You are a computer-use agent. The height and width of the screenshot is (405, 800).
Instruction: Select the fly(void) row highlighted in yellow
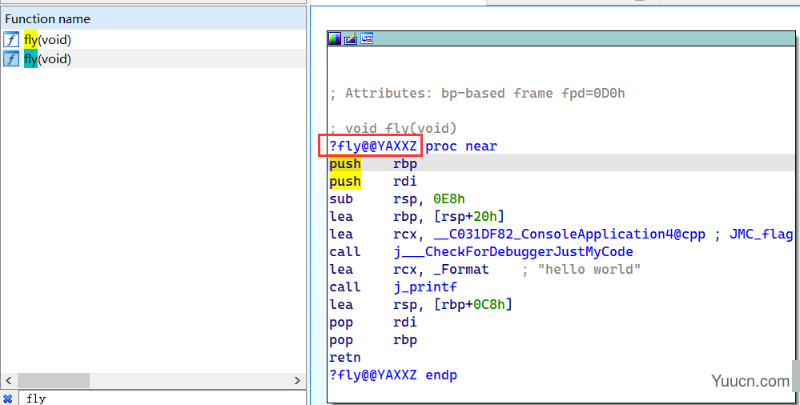coord(153,39)
